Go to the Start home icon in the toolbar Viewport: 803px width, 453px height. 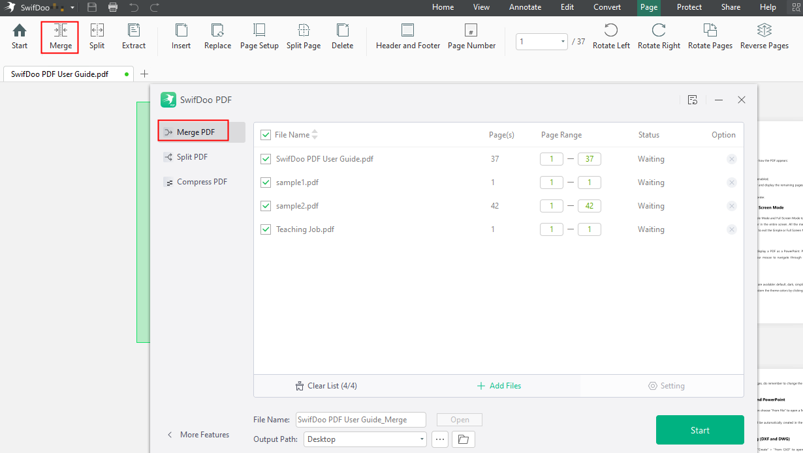(20, 37)
